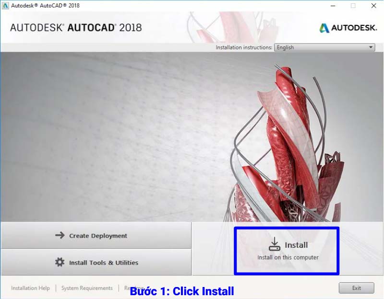Click the AUTODESK AUTOCAD 2018 header title

(76, 28)
